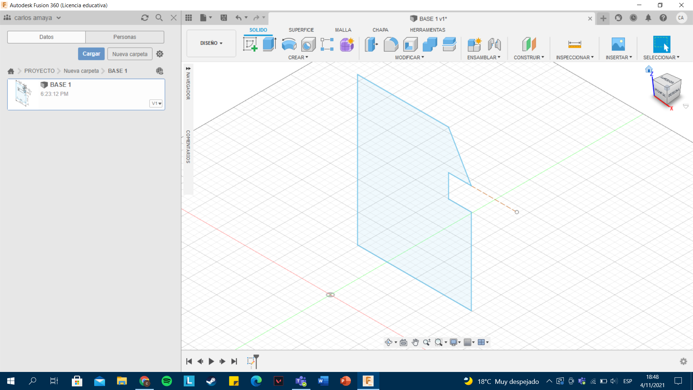Click the Cargar button
The width and height of the screenshot is (693, 390).
[91, 54]
